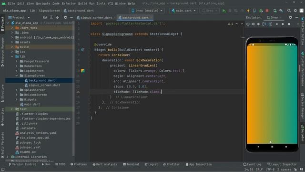The image size is (305, 172).
Task: Open the VCS menu
Action: pos(110,3)
